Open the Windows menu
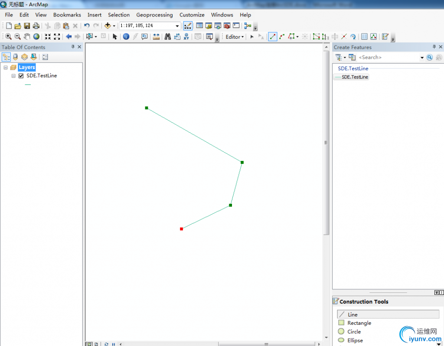 [222, 15]
